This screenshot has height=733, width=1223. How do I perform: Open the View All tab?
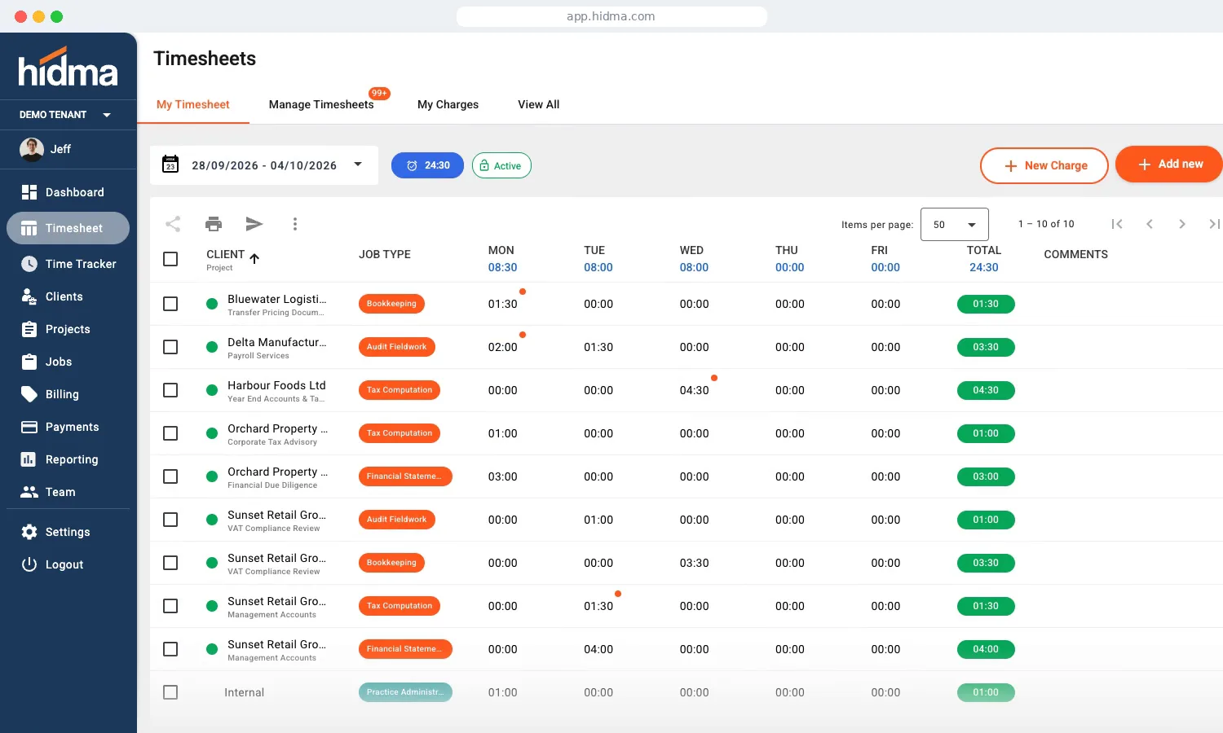538,104
